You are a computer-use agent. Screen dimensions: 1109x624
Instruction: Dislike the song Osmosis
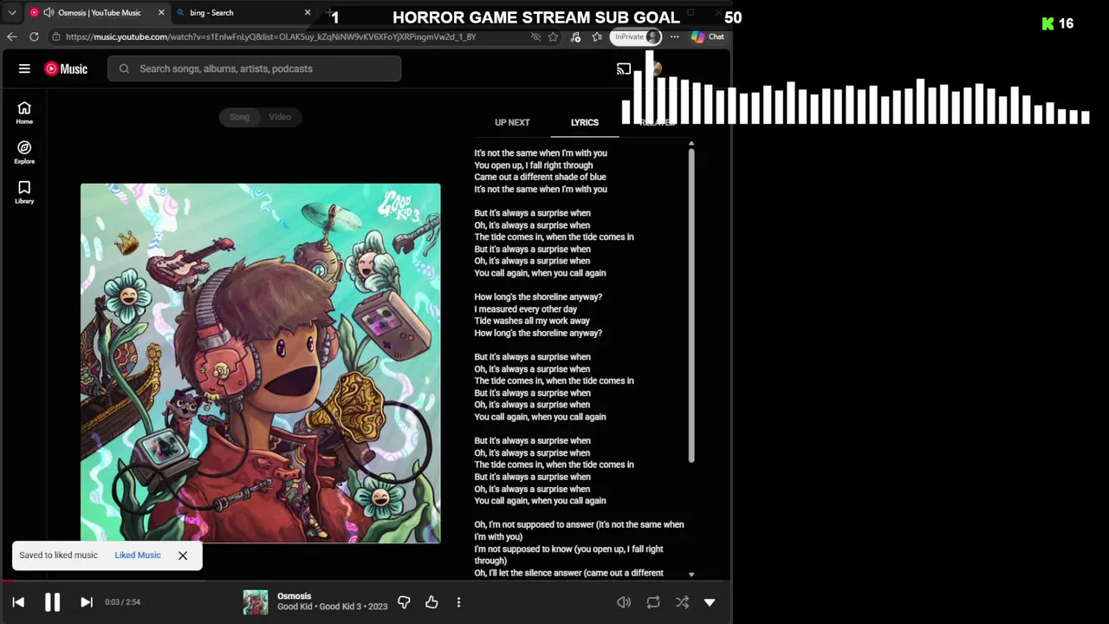404,601
